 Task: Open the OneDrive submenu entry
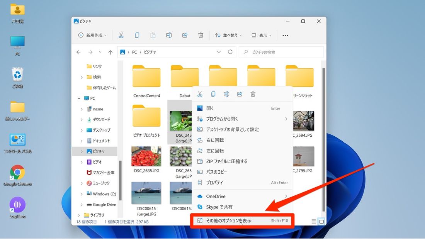[x=242, y=196]
